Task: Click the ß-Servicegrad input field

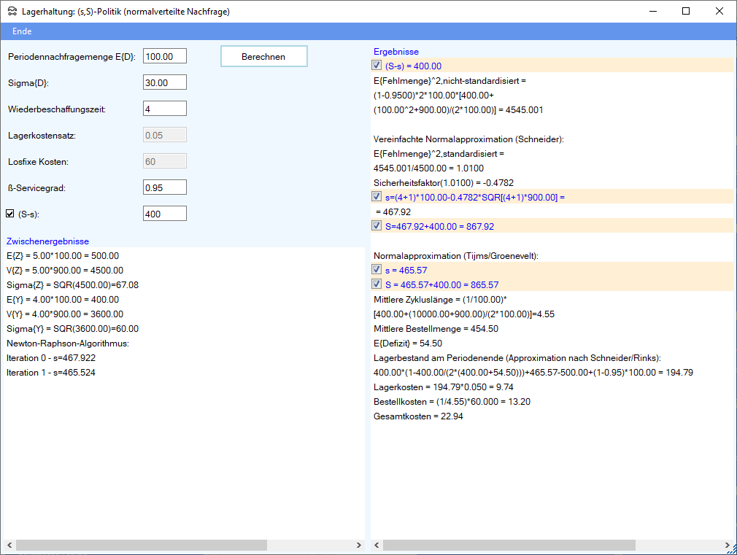Action: click(165, 187)
